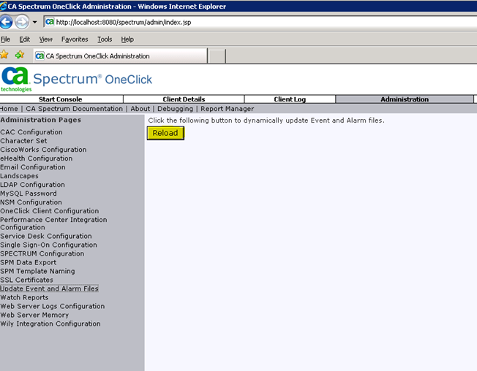
Task: Open a new blank browser tab
Action: [x=217, y=56]
